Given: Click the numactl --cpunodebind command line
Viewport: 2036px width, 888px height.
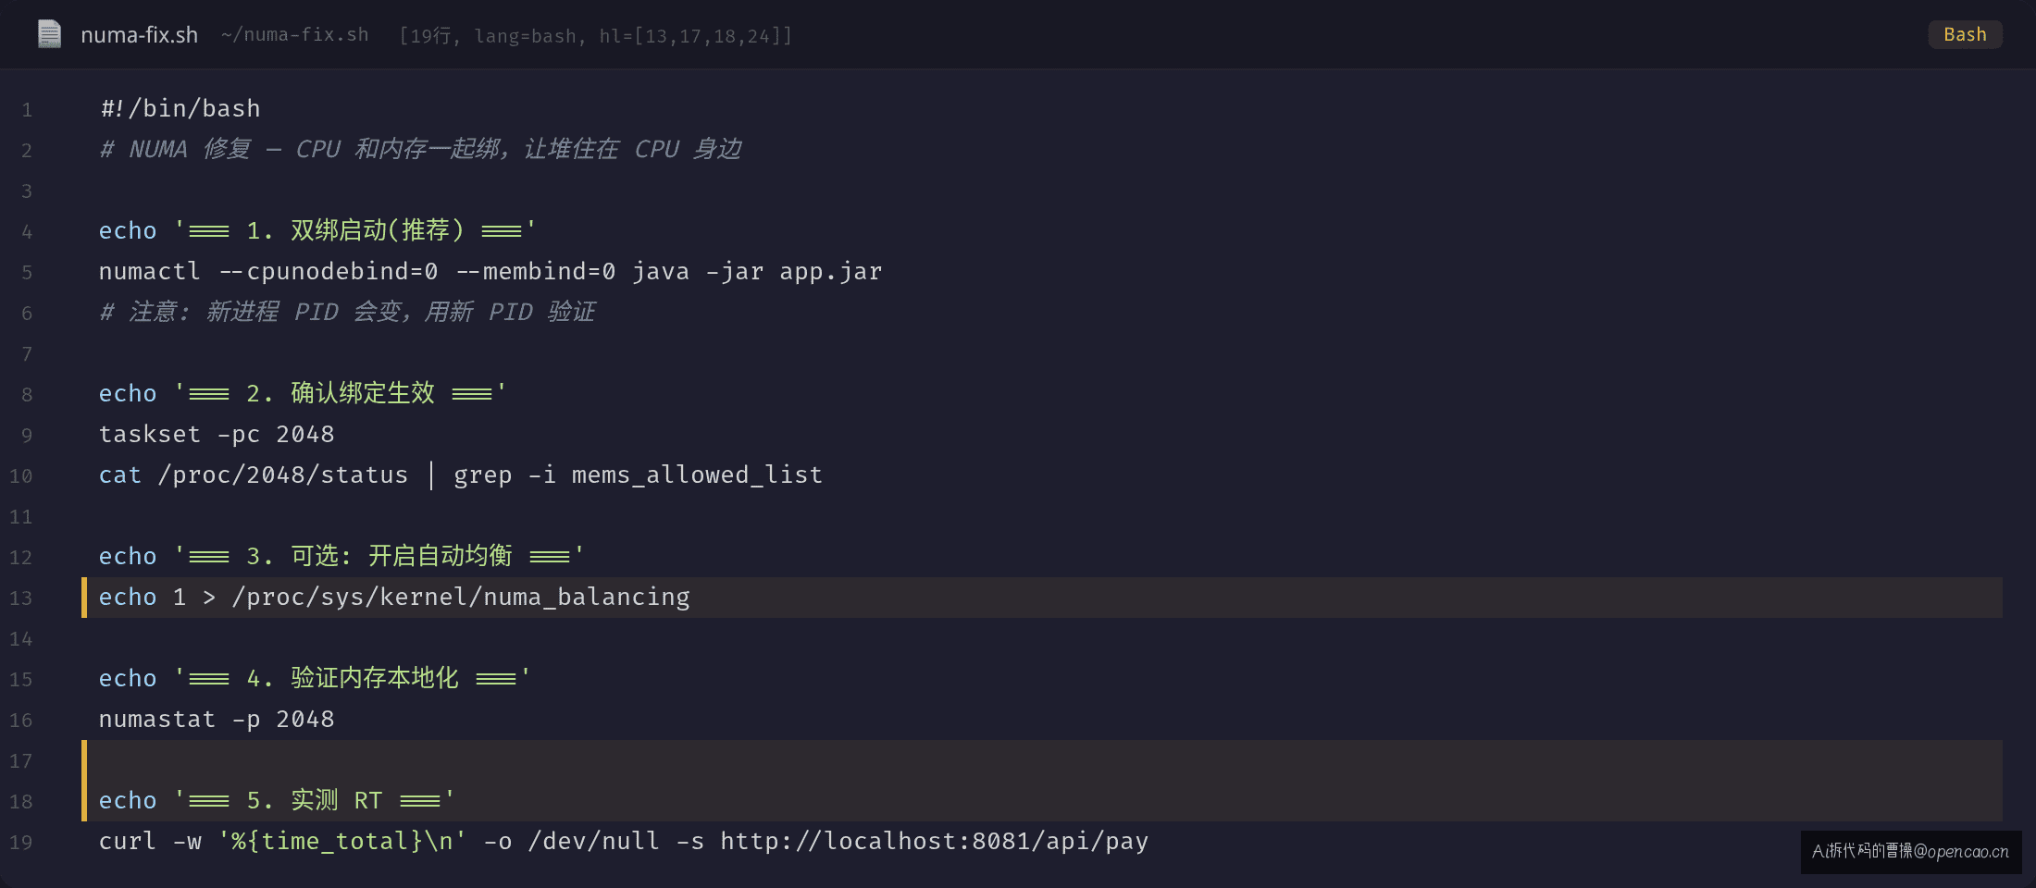Looking at the screenshot, I should (490, 272).
